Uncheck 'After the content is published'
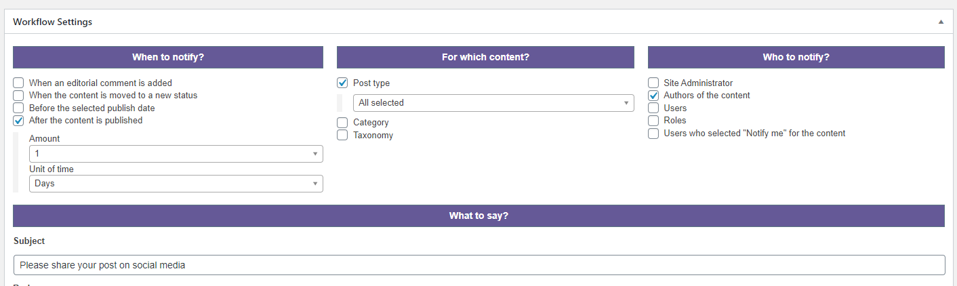 19,121
